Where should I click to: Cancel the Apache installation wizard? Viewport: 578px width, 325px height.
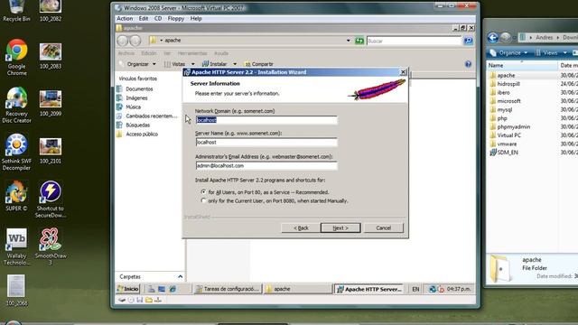pyautogui.click(x=383, y=228)
